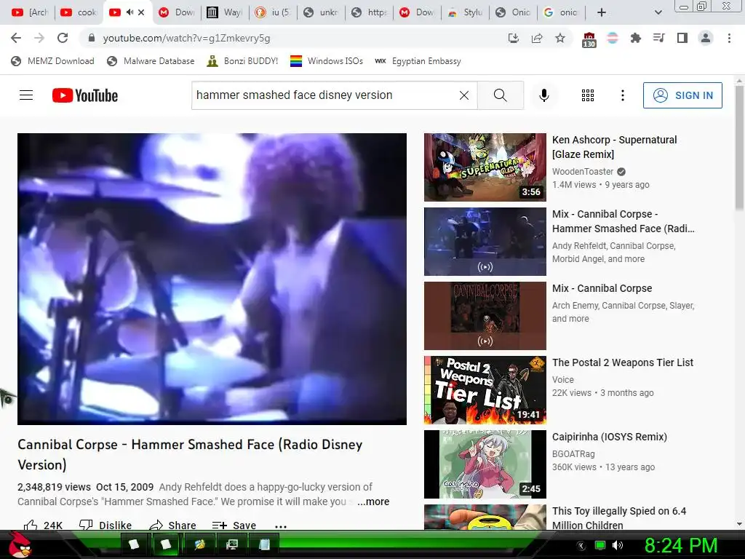Open the extension showing badge 130
This screenshot has width=745, height=559.
coord(589,39)
